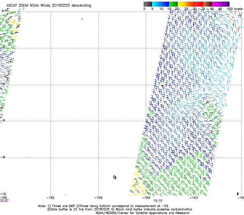Select the '-8' latitude axis label

(x=3, y=157)
